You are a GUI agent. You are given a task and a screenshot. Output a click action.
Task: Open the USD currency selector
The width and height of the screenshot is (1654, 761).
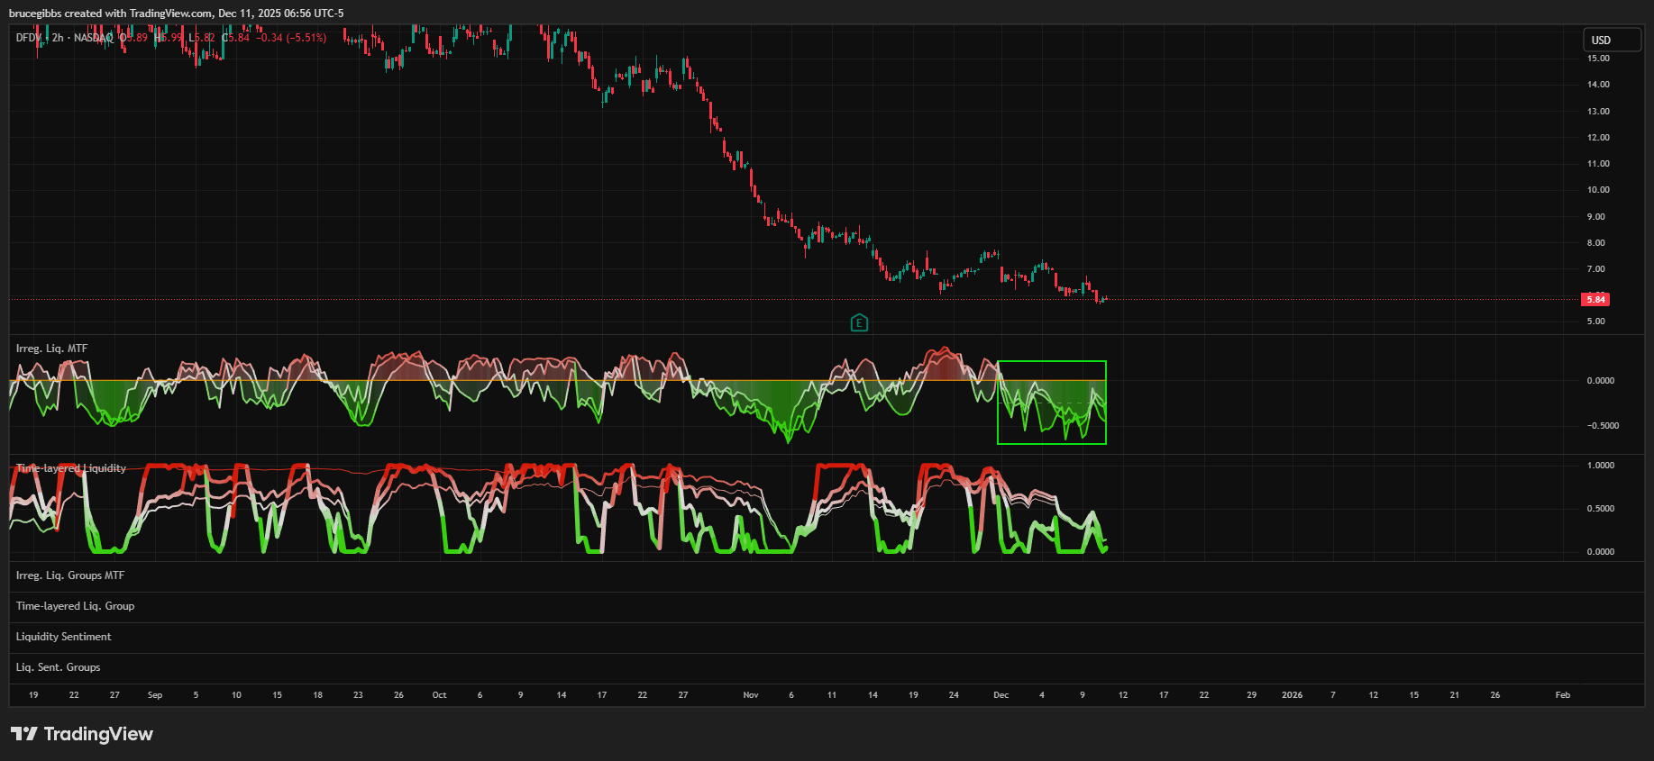coord(1612,40)
